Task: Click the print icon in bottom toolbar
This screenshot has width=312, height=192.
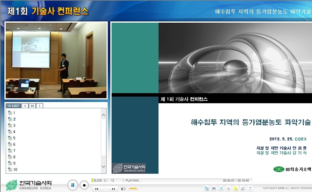Action: click(x=243, y=188)
